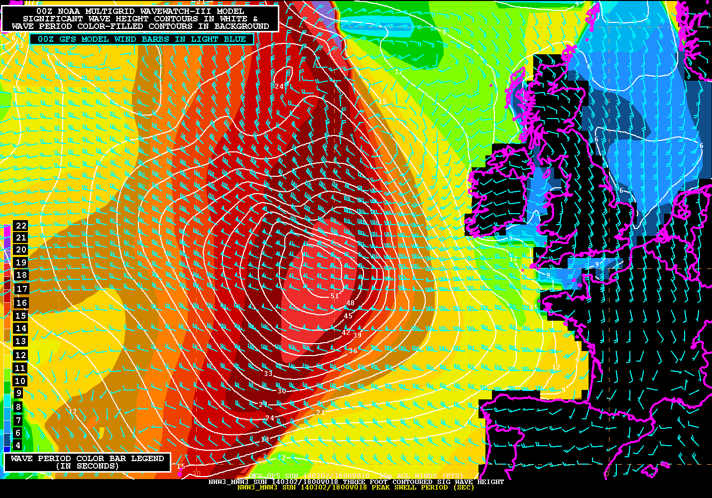Click the color bar legend label 11
This screenshot has width=712, height=498.
click(x=20, y=368)
